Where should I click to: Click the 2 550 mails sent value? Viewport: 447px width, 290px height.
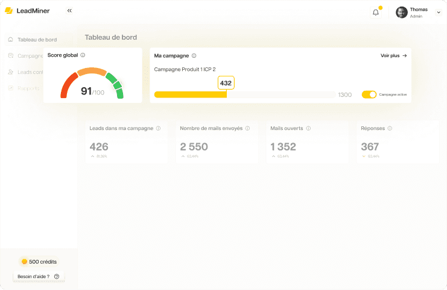tap(194, 147)
